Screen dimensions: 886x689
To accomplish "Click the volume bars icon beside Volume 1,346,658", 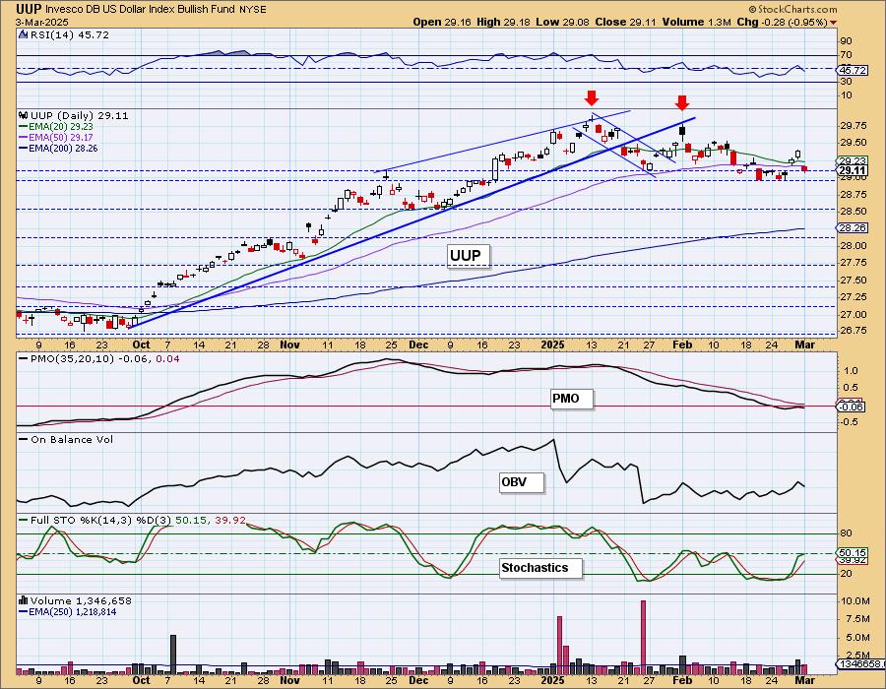I will tap(24, 600).
